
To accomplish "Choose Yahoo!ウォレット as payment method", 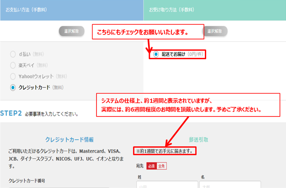I will click(x=13, y=77).
